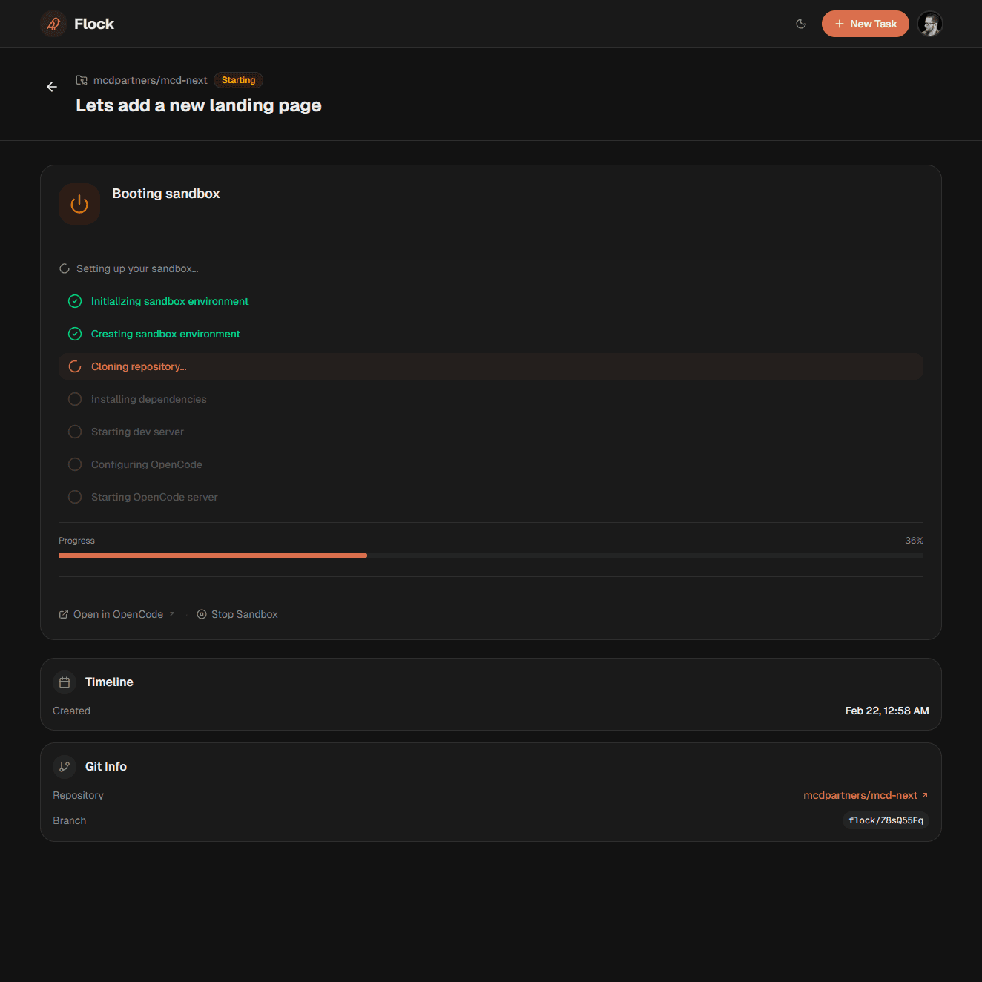Image resolution: width=982 pixels, height=982 pixels.
Task: Click the checkmark on Initializing sandbox environment
Action: point(74,301)
